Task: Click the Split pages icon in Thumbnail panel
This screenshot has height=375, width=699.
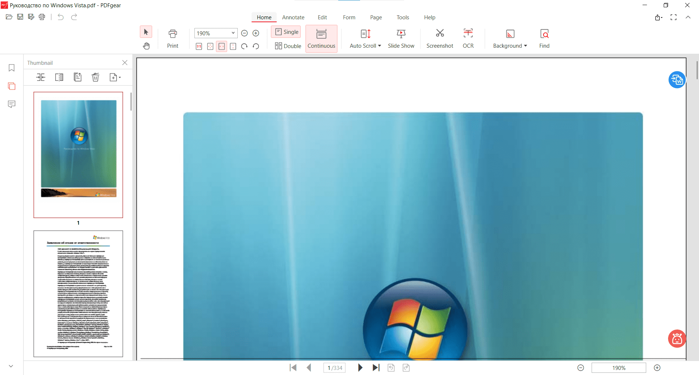Action: coord(59,77)
